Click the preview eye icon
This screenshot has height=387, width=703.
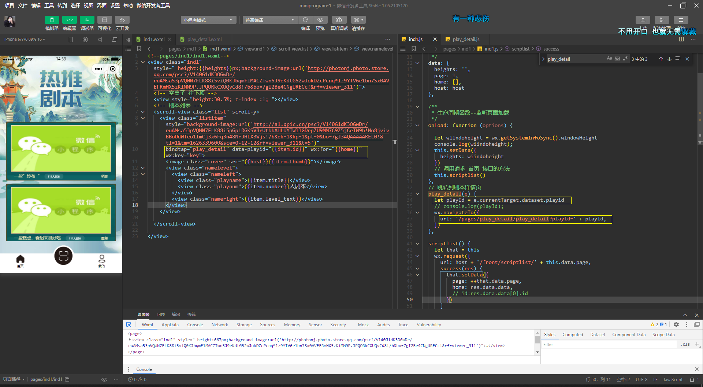(x=320, y=20)
